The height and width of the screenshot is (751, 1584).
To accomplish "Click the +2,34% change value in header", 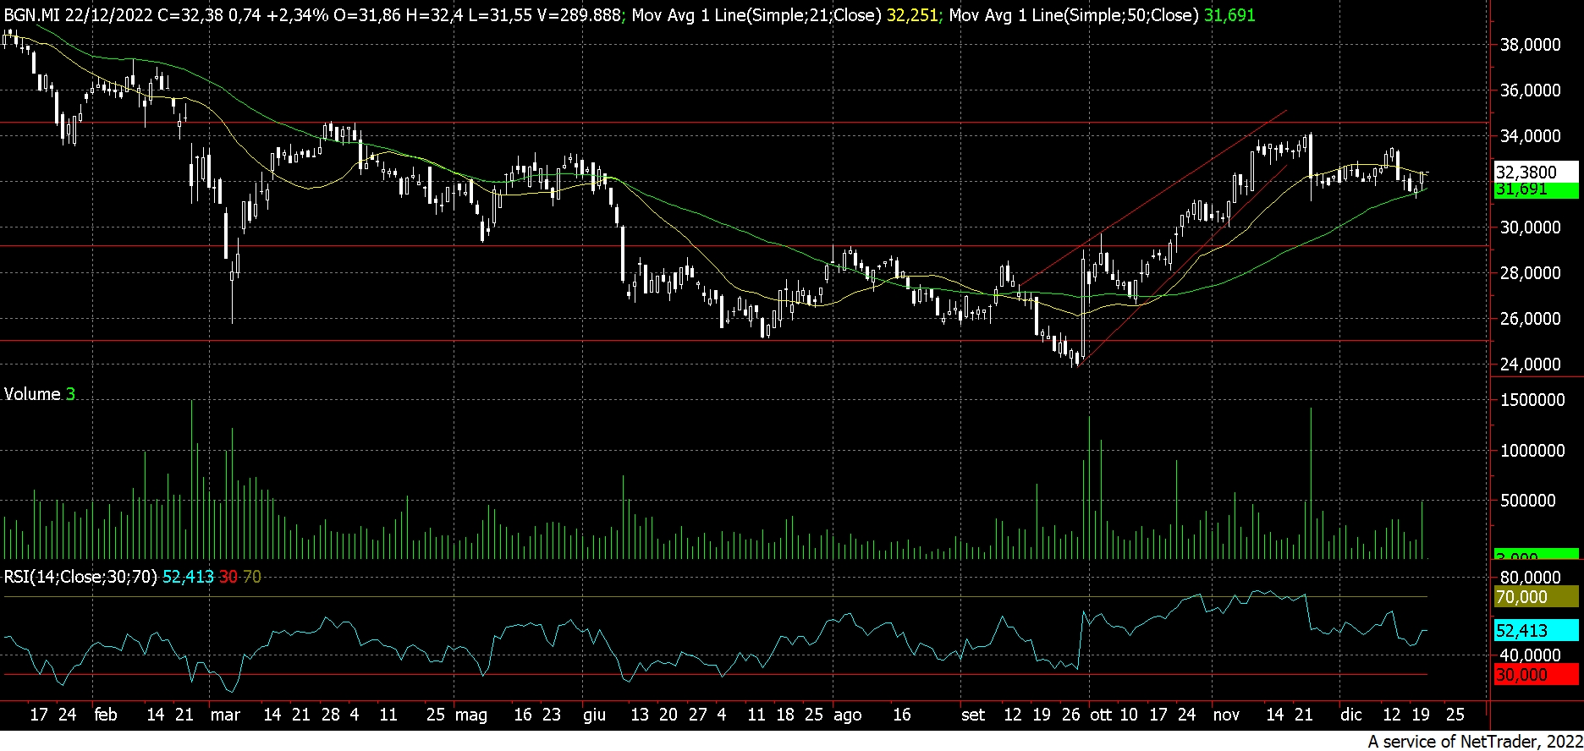I will 297,15.
